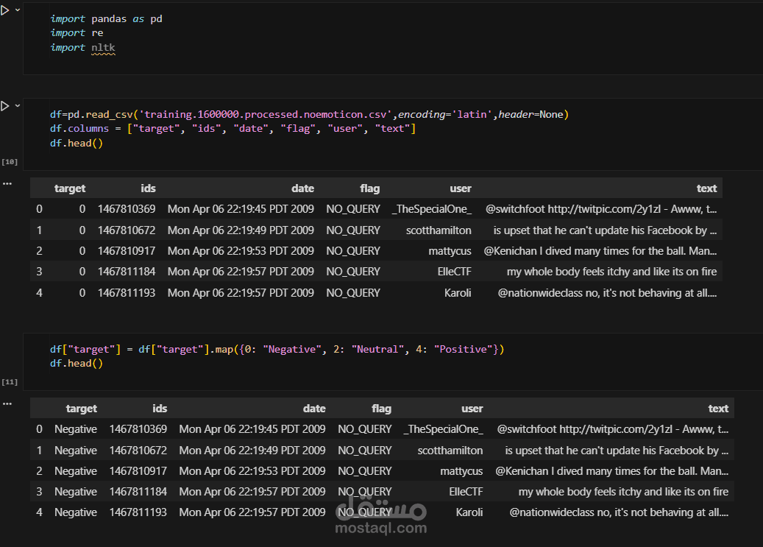Image resolution: width=763 pixels, height=547 pixels.
Task: Select execution count label [11]
Action: pyautogui.click(x=10, y=382)
